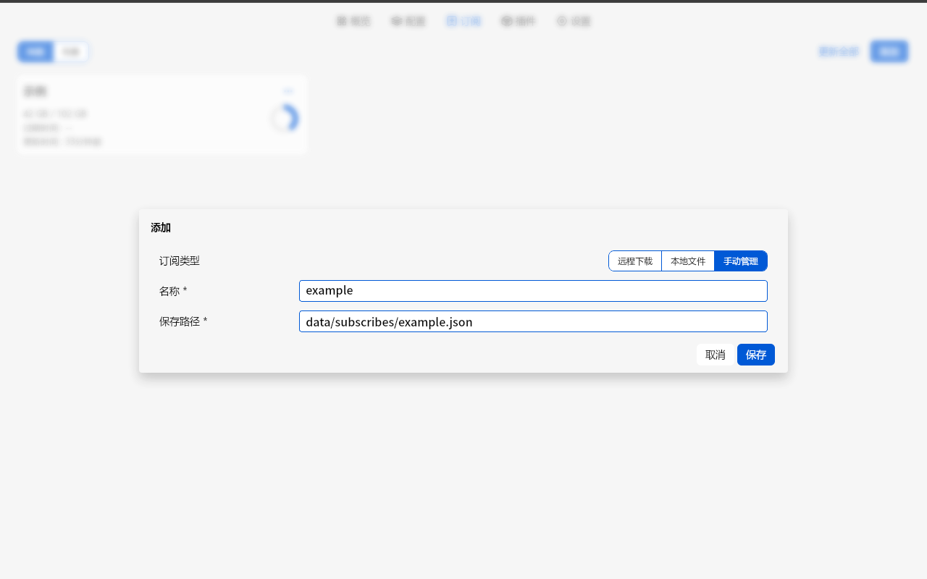Select the 手动管理 subscription type

pos(741,261)
